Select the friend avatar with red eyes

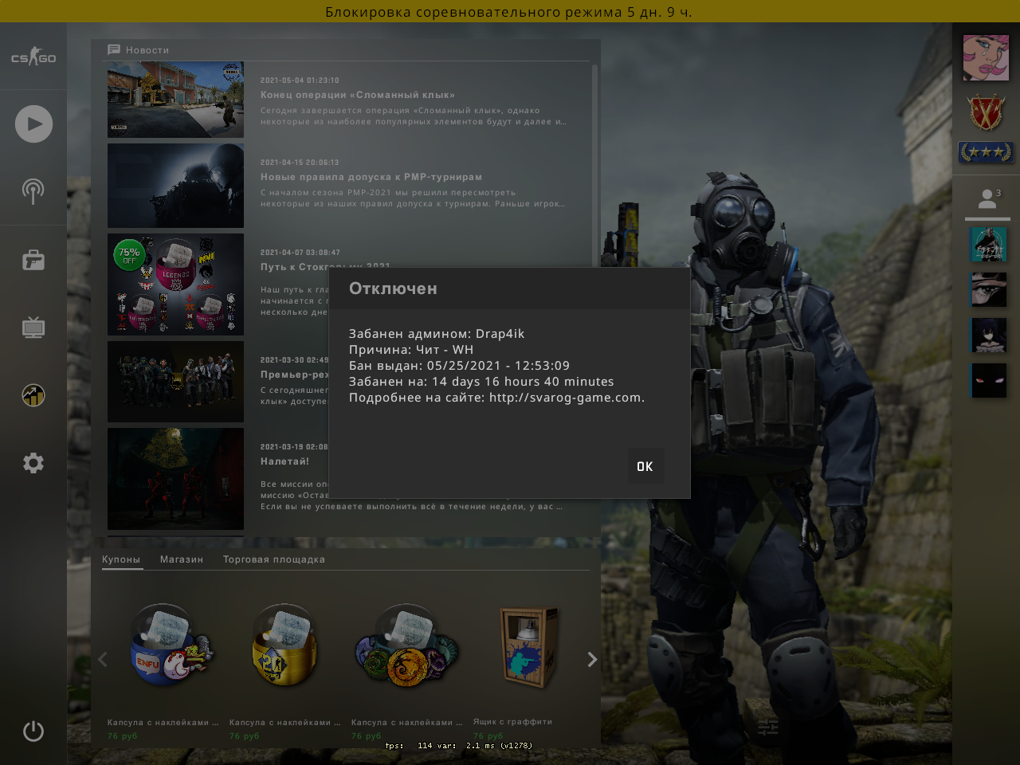[988, 381]
